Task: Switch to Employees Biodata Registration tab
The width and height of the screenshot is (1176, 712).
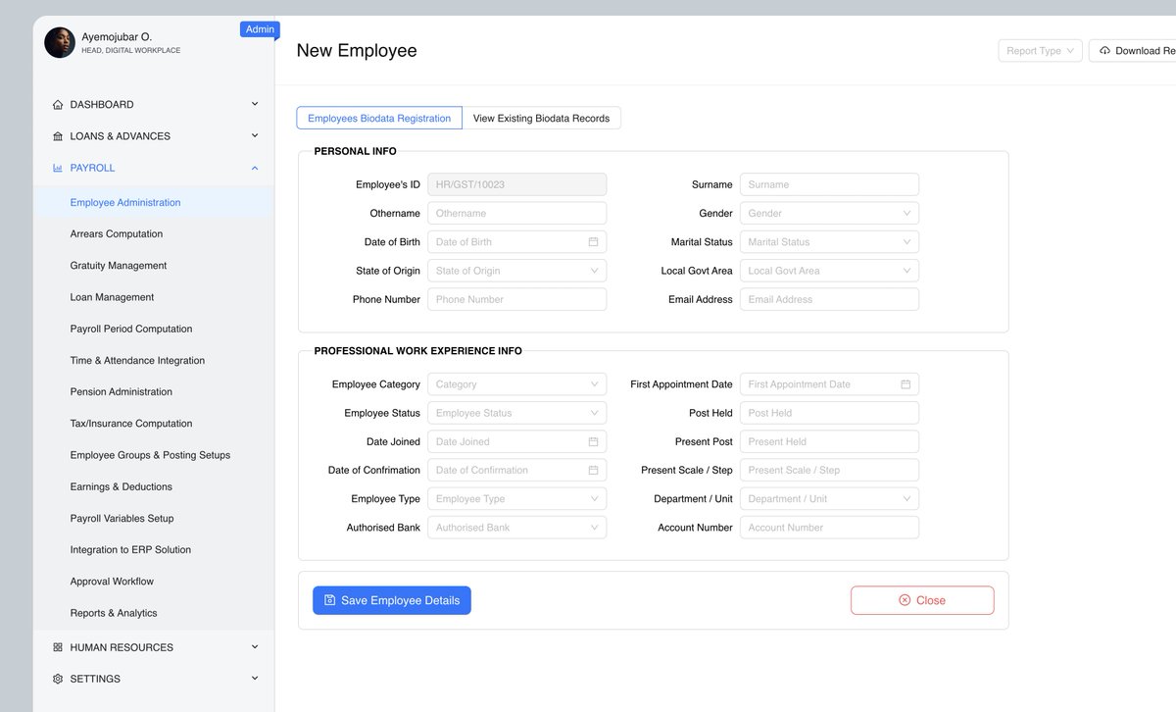Action: tap(379, 118)
